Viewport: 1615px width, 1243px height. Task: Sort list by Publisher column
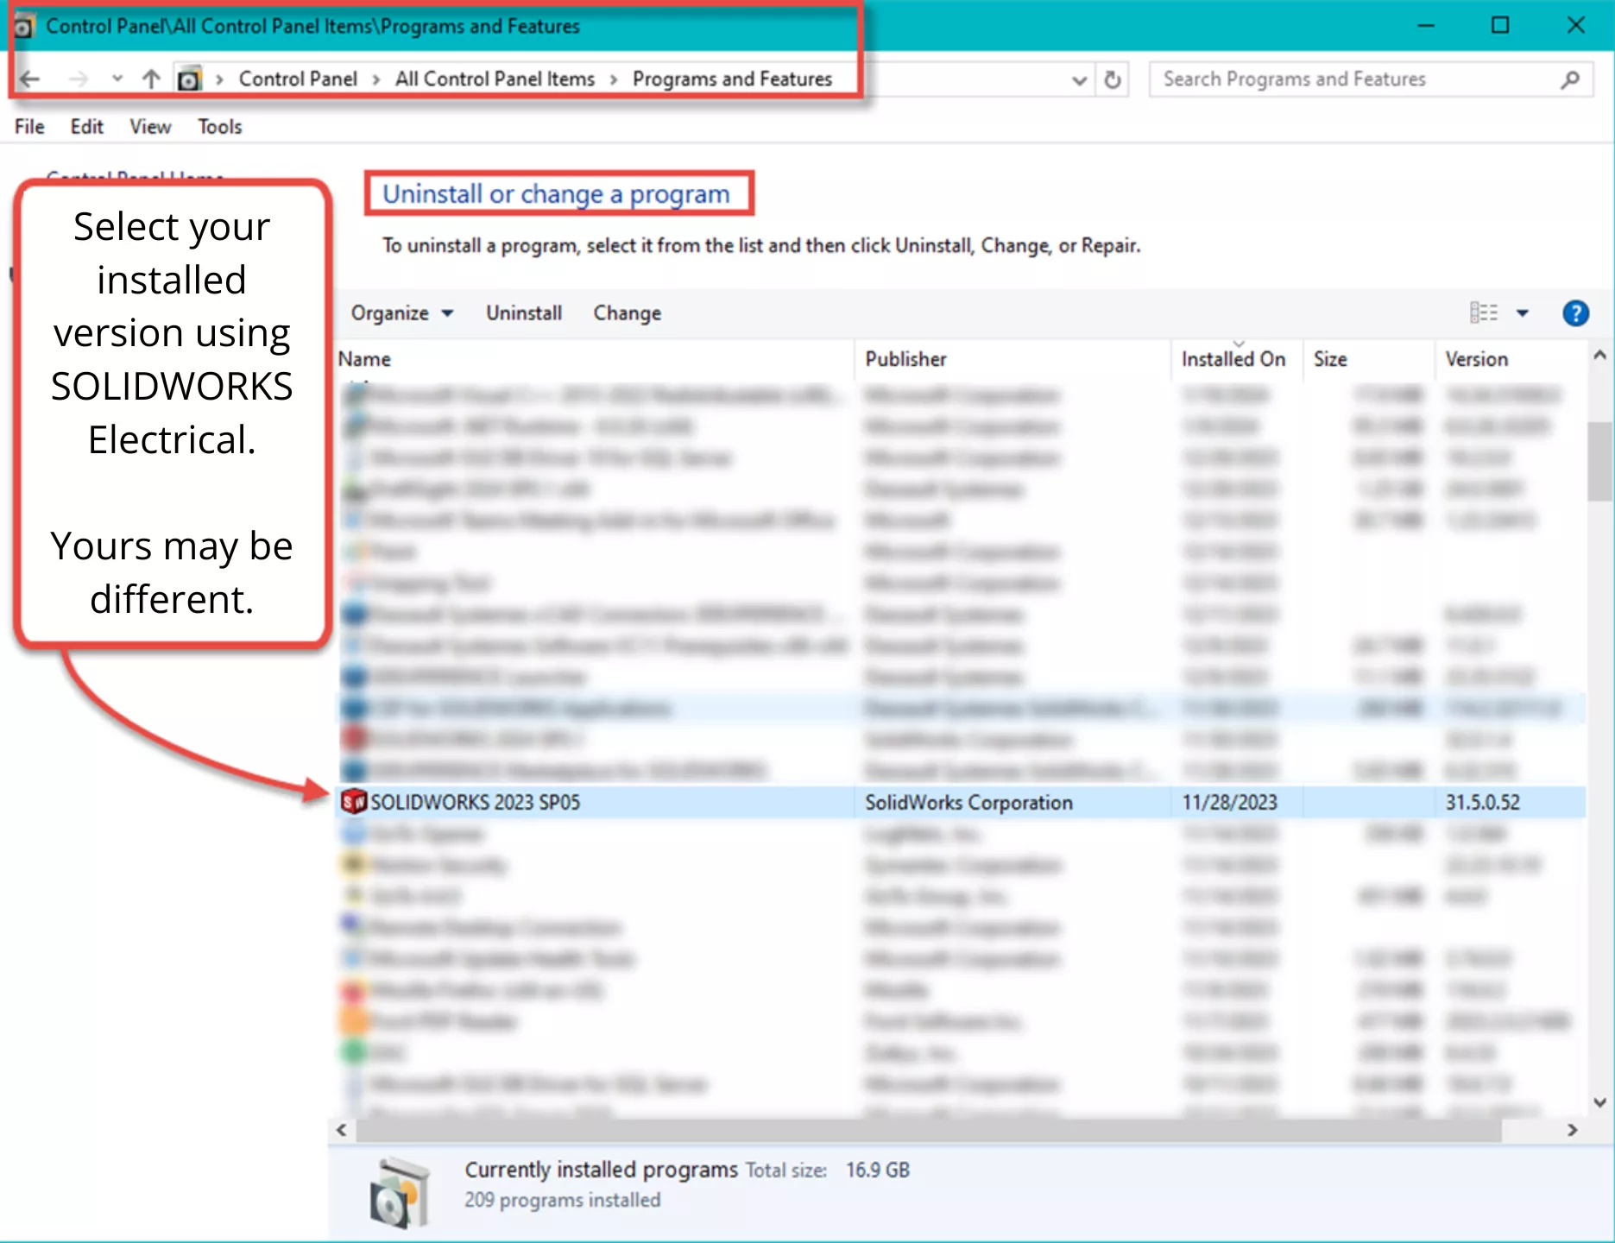pyautogui.click(x=1013, y=359)
